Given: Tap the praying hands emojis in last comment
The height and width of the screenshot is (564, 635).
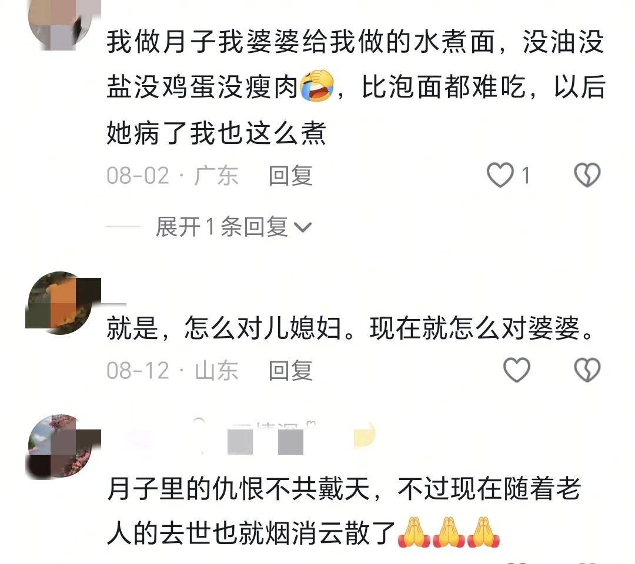Looking at the screenshot, I should [449, 532].
